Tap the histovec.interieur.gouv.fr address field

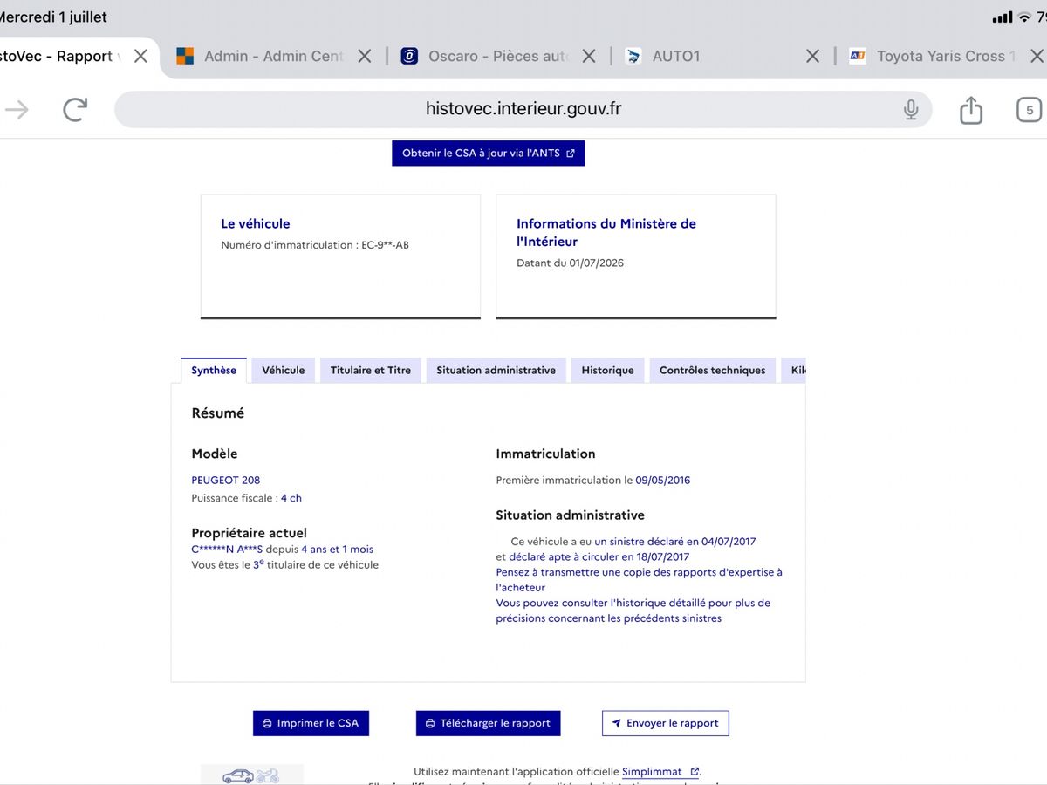point(523,109)
